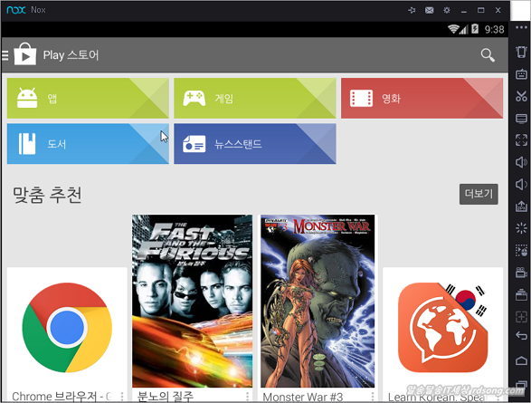Open the 뉴스스탠드 (Newsstand) category tile
Screen dimensions: 531x403
255,144
